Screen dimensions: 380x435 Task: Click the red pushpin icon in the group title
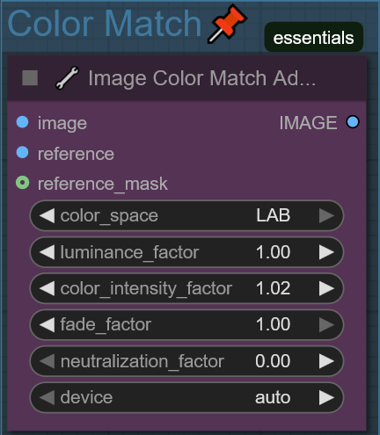pos(227,24)
